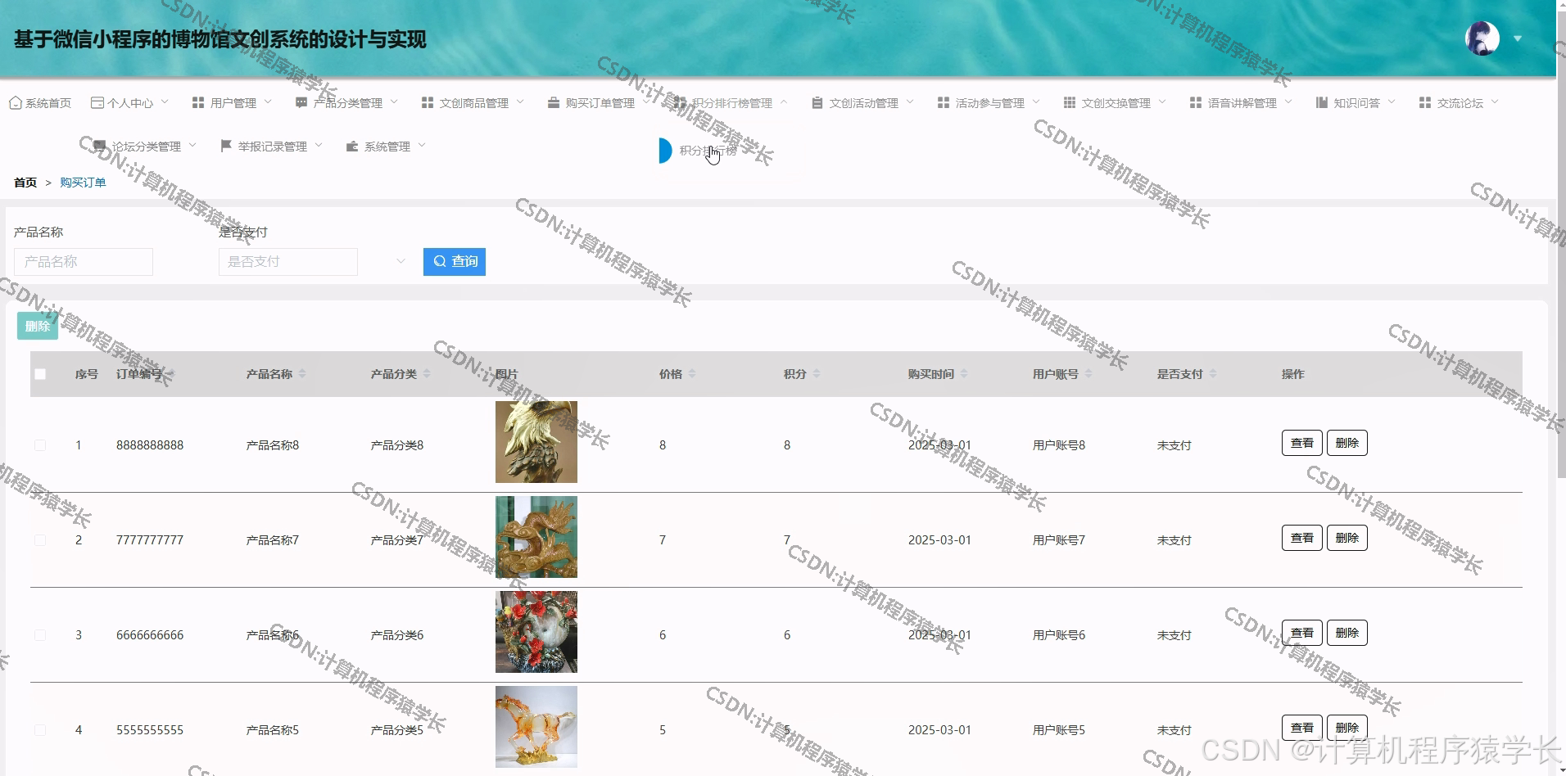The image size is (1566, 776).
Task: Click the user avatar picture
Action: pos(1482,38)
